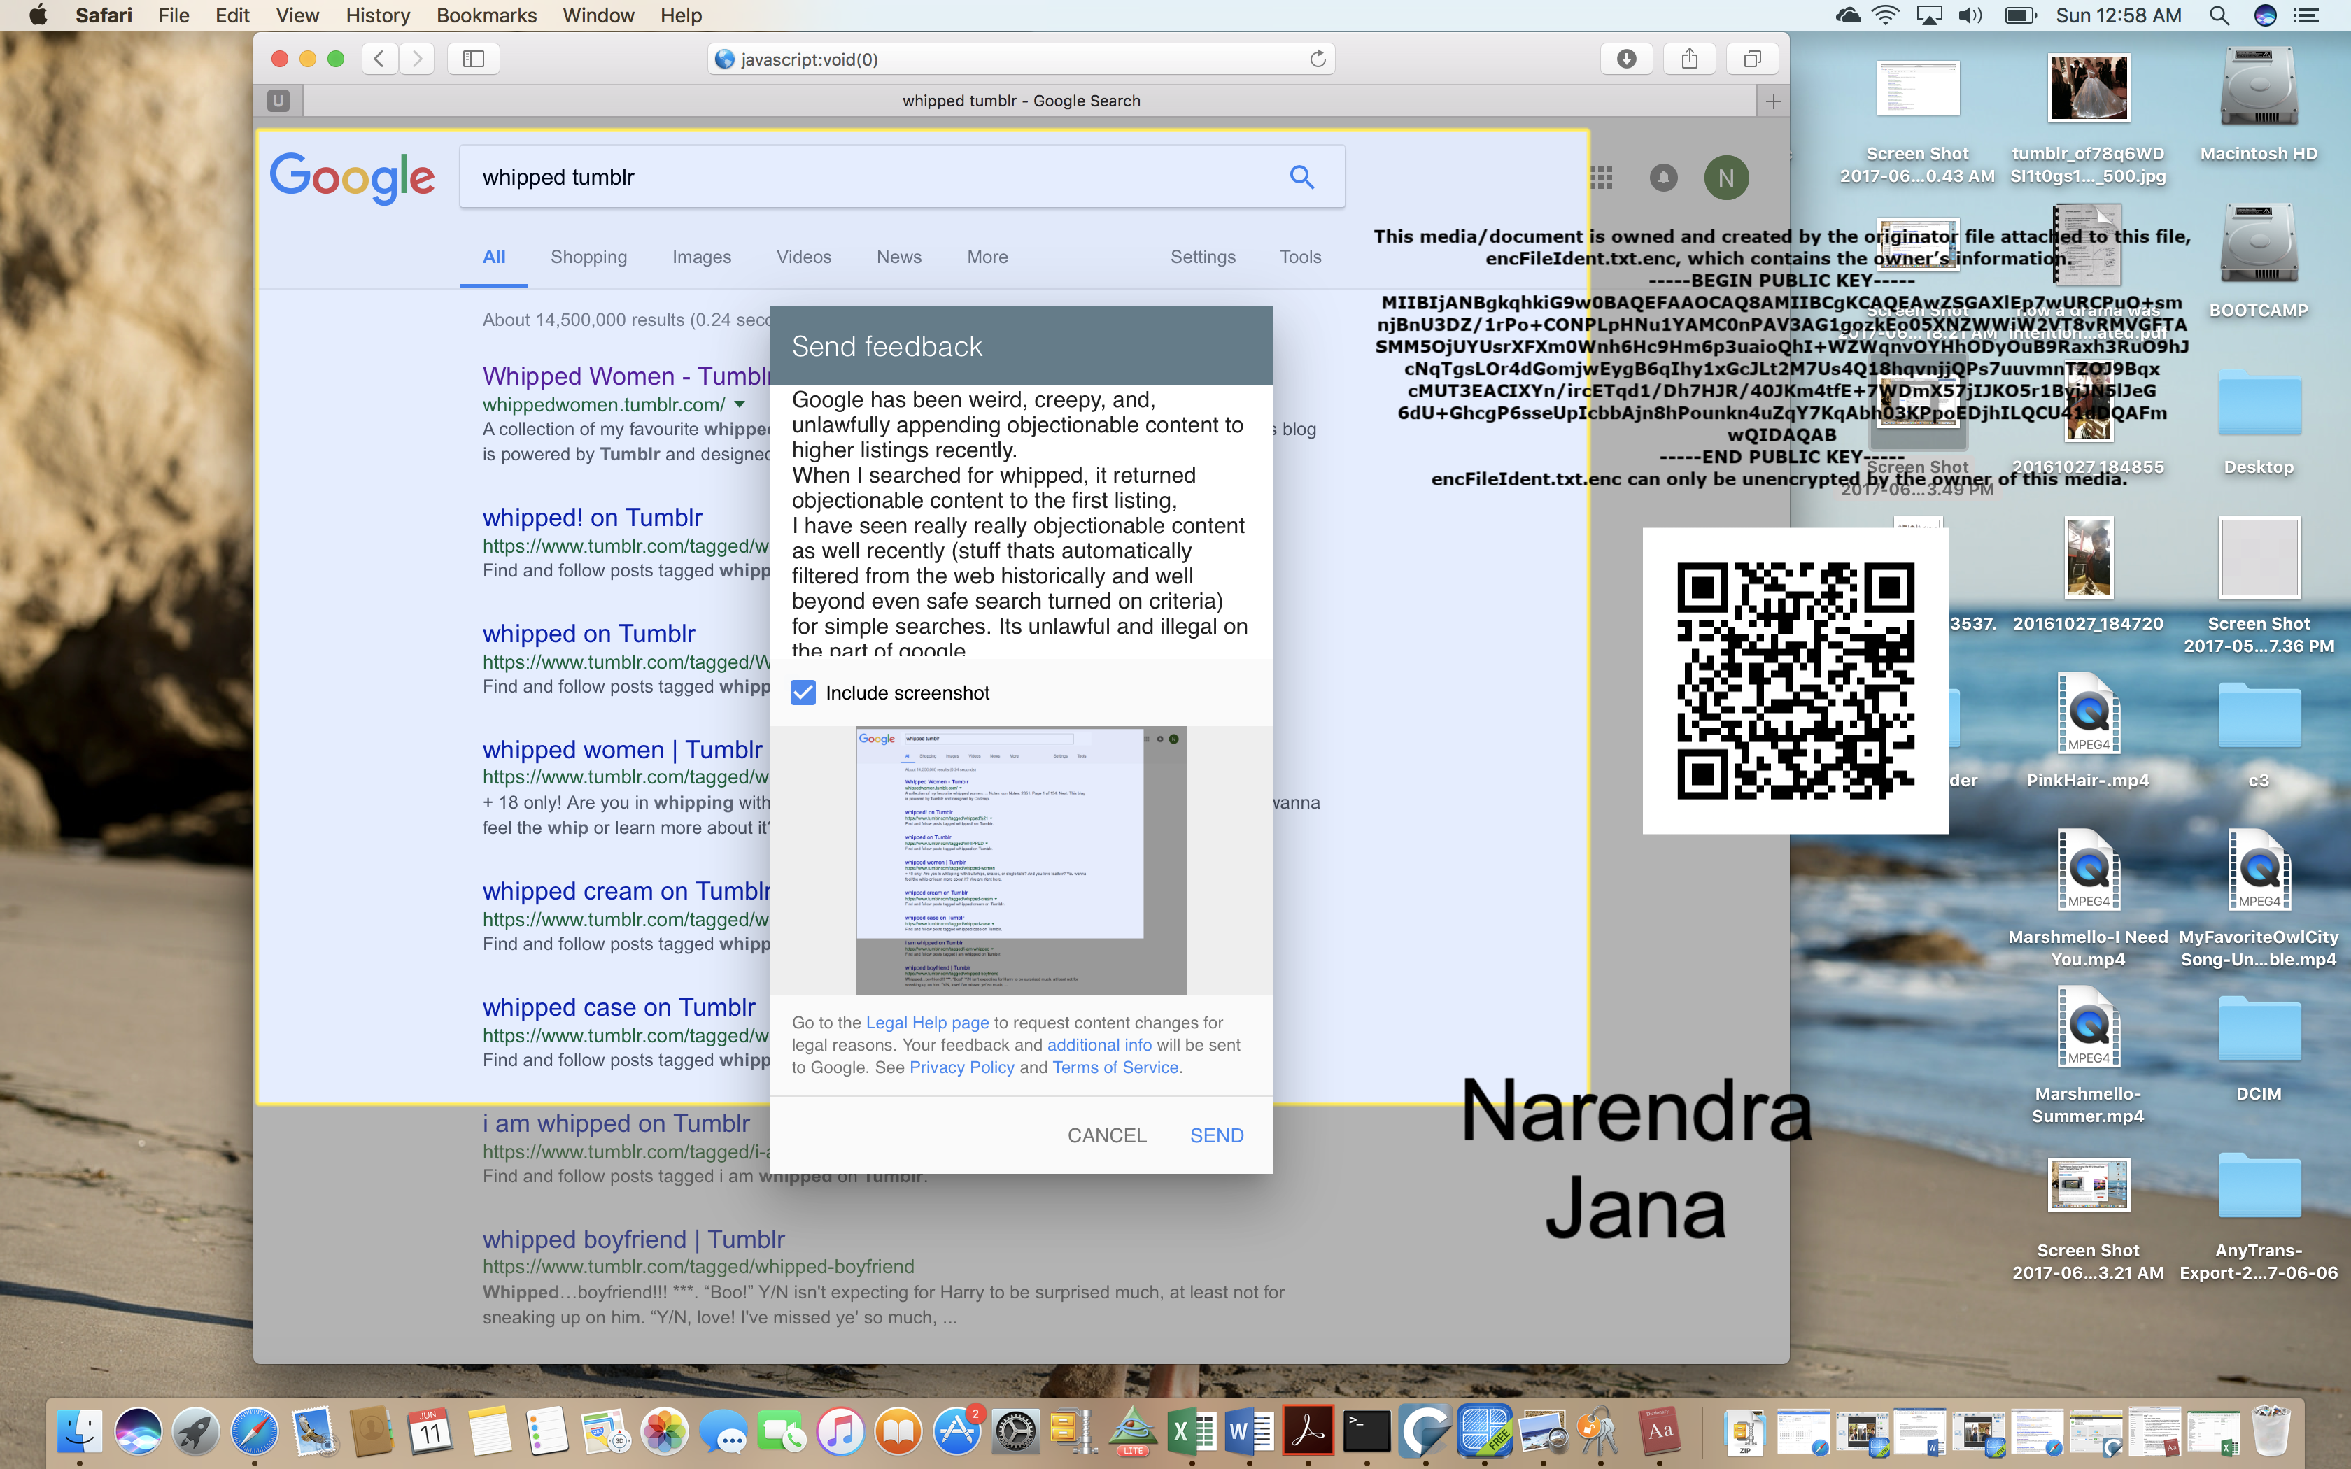Screen dimensions: 2351x1469
Task: Open the Safari History menu
Action: click(x=377, y=15)
